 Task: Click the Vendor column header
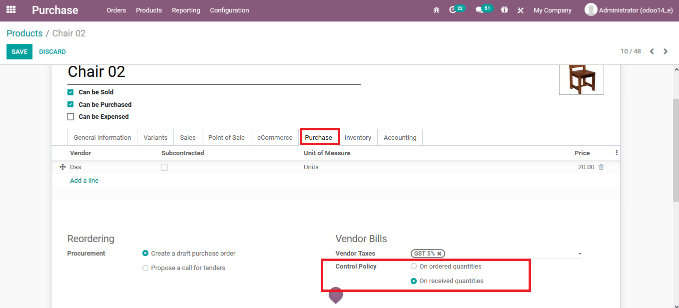pyautogui.click(x=80, y=153)
